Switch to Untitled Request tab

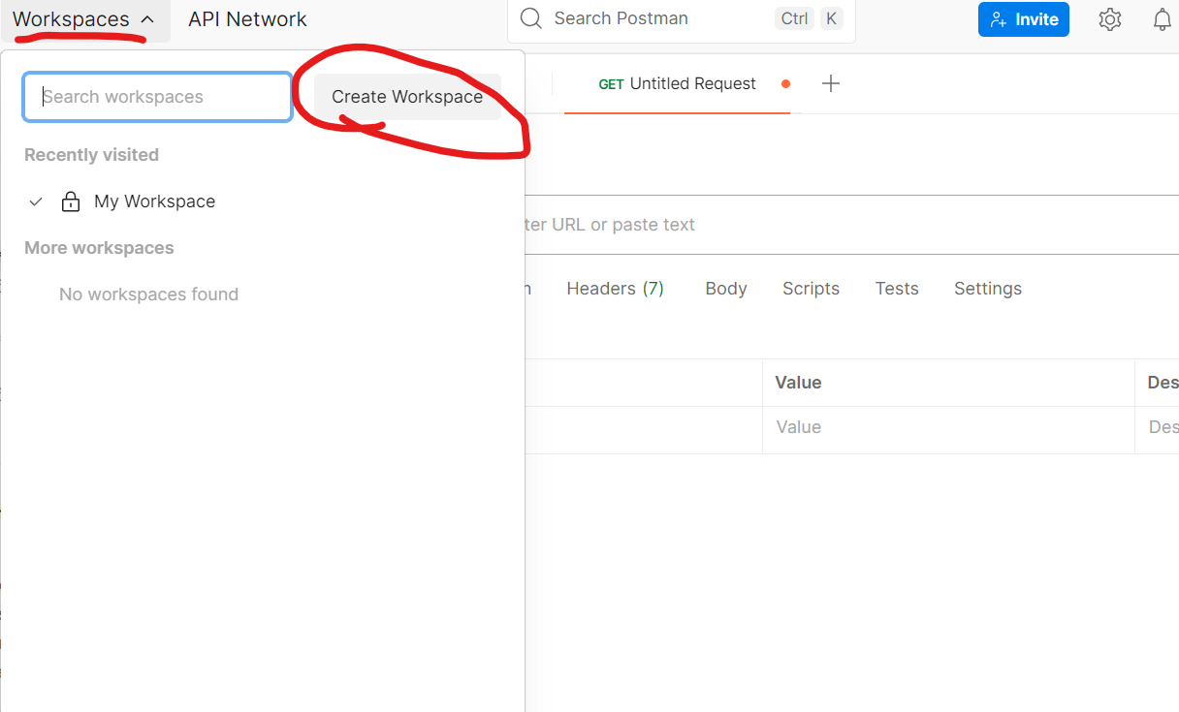coord(677,84)
